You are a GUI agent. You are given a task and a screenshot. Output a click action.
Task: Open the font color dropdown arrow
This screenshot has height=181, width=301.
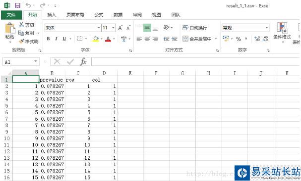tap(114, 39)
